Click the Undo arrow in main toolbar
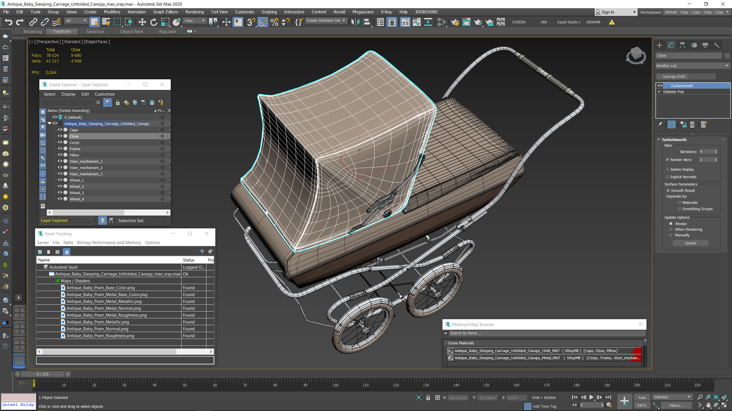 [x=8, y=22]
